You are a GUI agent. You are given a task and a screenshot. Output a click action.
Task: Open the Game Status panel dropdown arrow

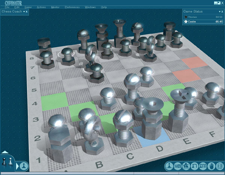click(x=219, y=12)
